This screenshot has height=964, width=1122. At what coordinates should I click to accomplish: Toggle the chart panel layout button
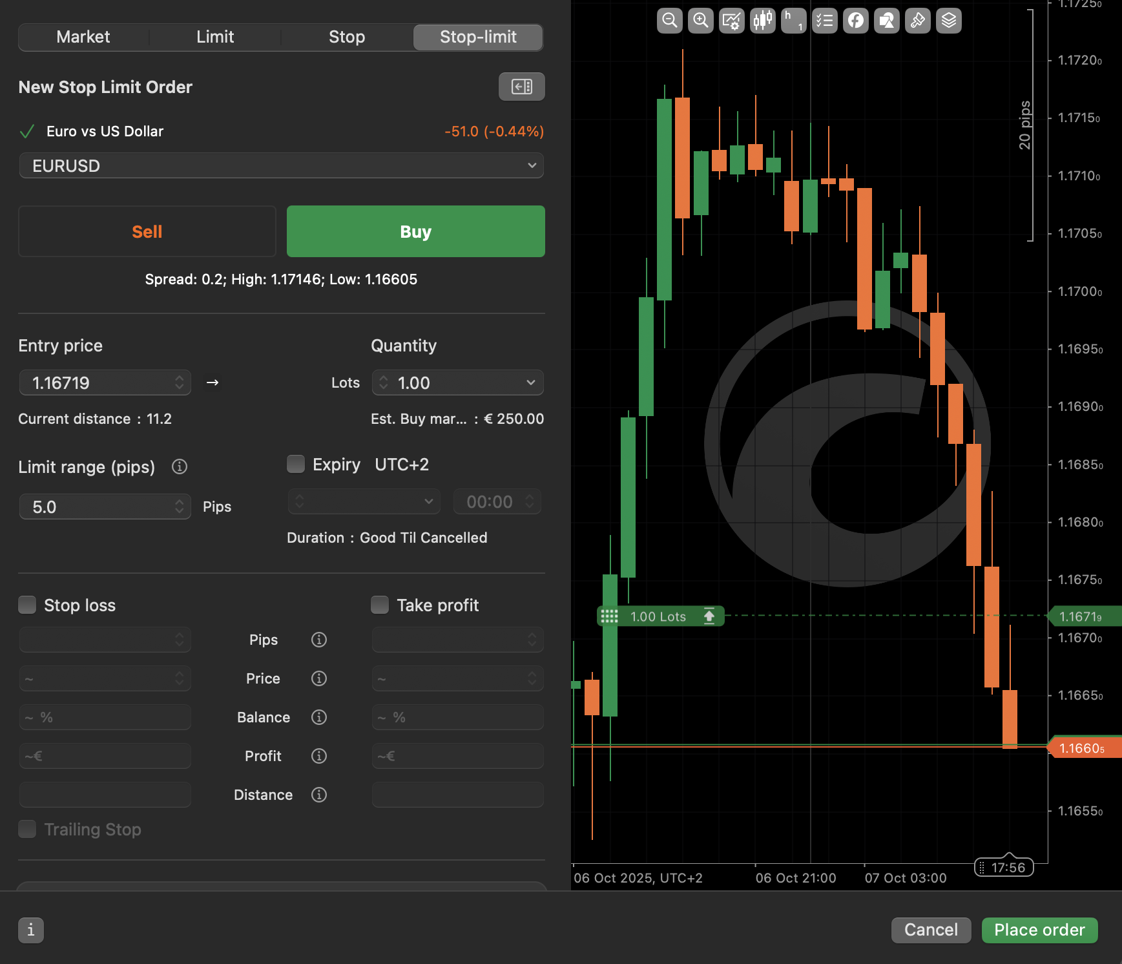521,87
